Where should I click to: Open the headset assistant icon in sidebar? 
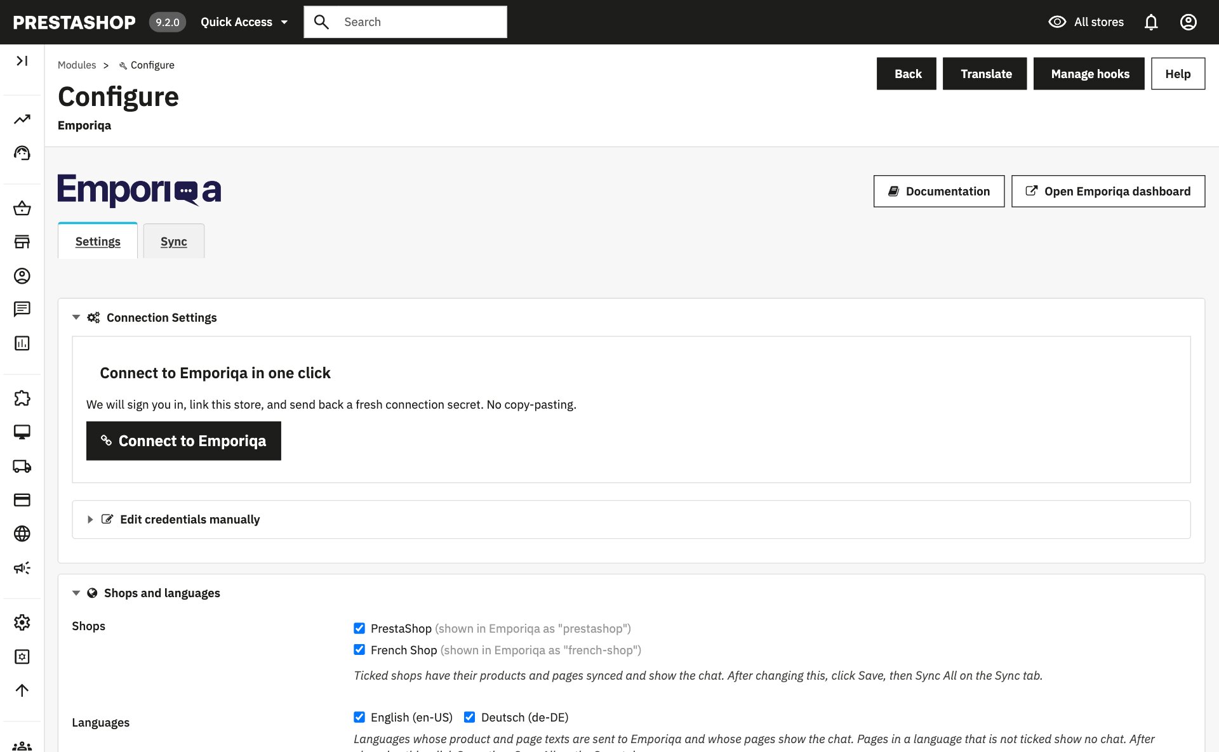point(22,153)
